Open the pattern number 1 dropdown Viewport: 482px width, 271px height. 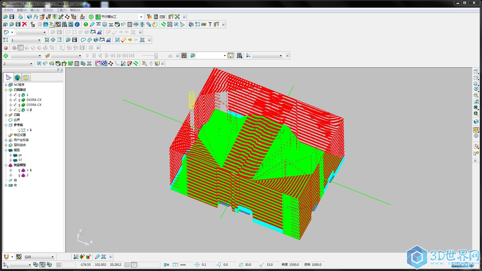pyautogui.click(x=39, y=40)
